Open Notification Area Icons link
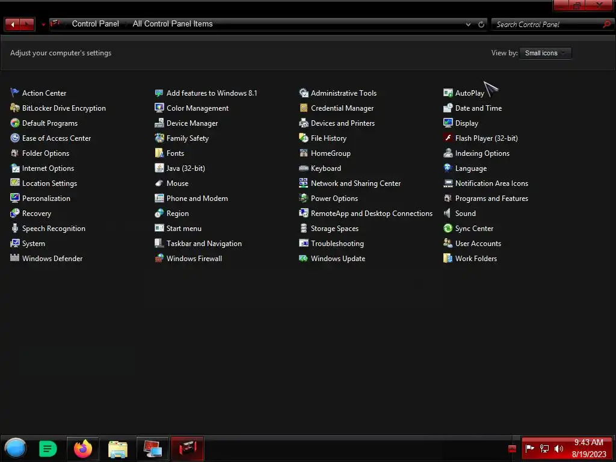The image size is (616, 462). click(x=491, y=183)
